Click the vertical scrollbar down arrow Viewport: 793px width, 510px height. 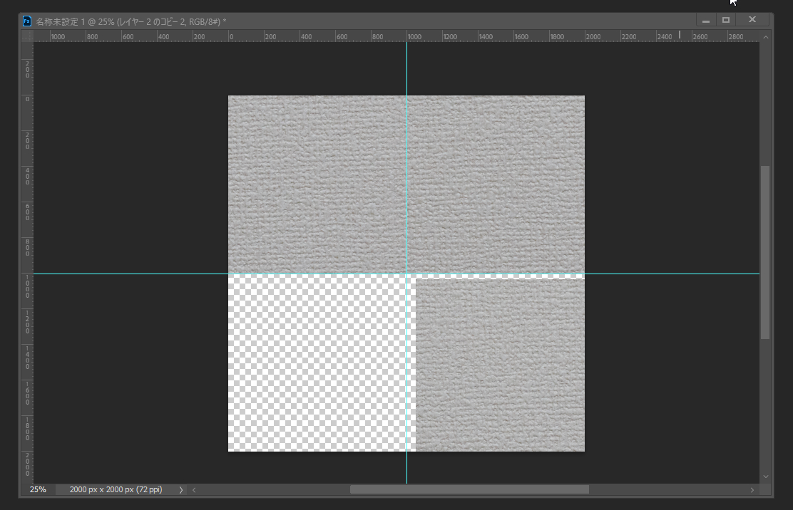tap(766, 476)
